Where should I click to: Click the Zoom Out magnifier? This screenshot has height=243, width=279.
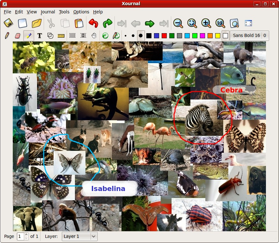pyautogui.click(x=178, y=23)
